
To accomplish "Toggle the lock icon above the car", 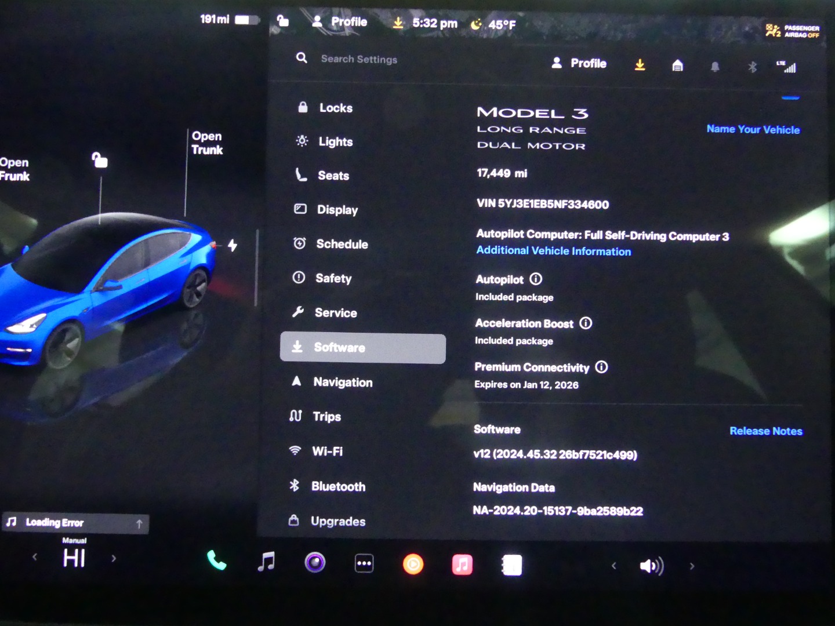I will (100, 160).
